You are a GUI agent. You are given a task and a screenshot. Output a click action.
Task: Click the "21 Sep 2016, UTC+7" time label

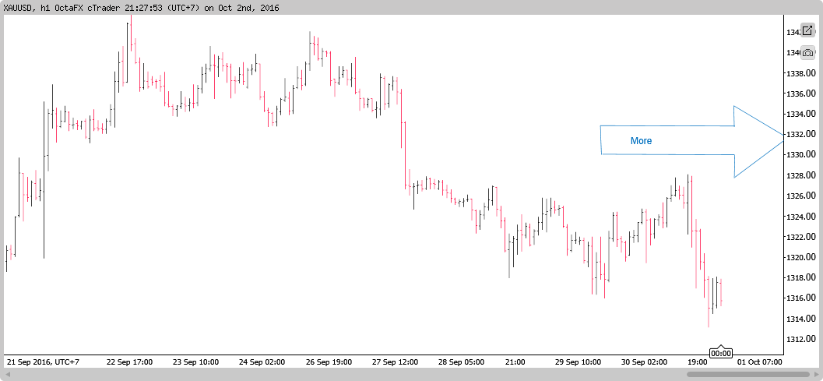[x=44, y=362]
